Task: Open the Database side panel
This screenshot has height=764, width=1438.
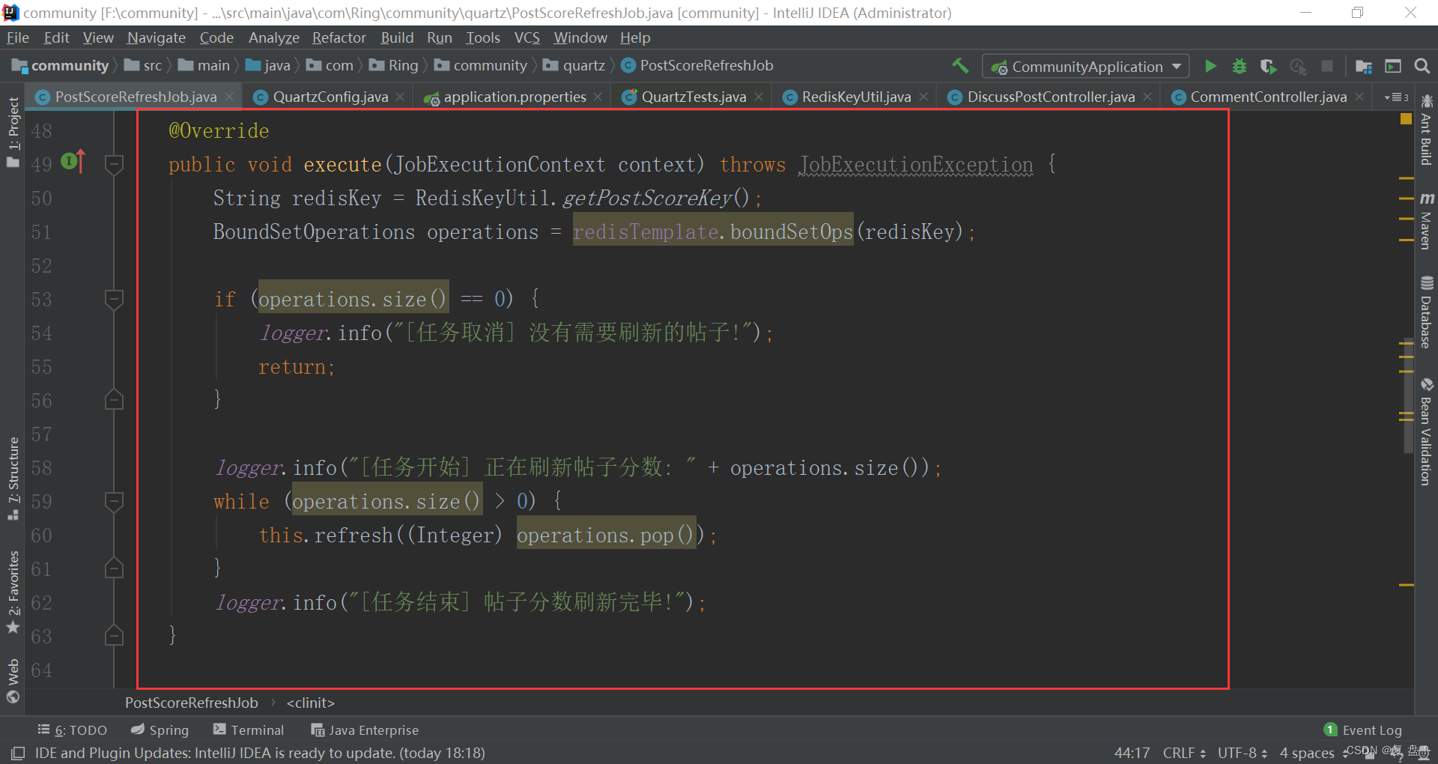Action: click(x=1426, y=312)
